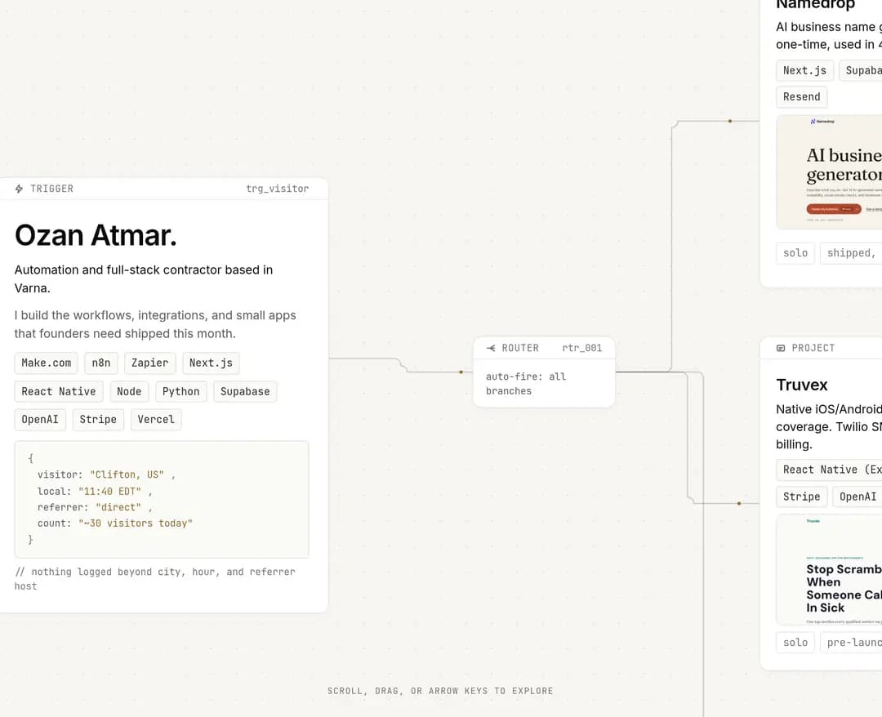Select the Node skill tag

pos(129,391)
